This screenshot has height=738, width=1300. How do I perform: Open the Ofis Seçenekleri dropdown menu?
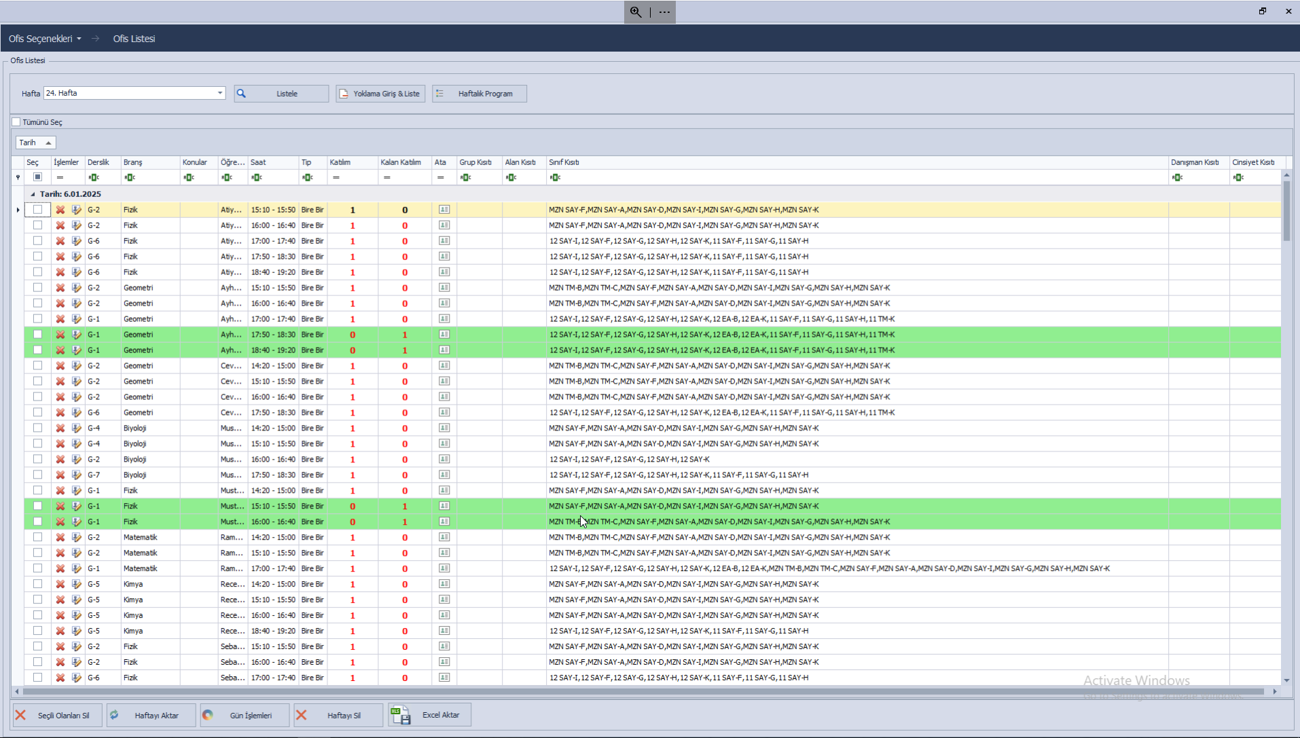(x=45, y=39)
